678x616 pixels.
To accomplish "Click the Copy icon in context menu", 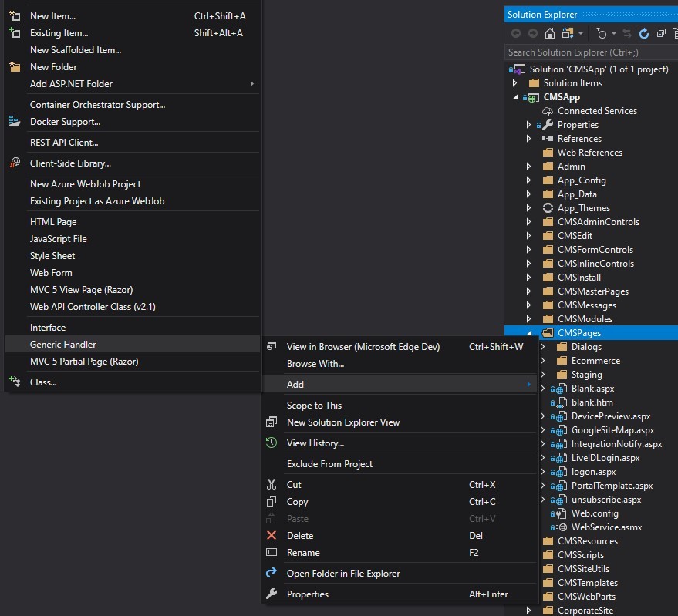I will tap(272, 501).
